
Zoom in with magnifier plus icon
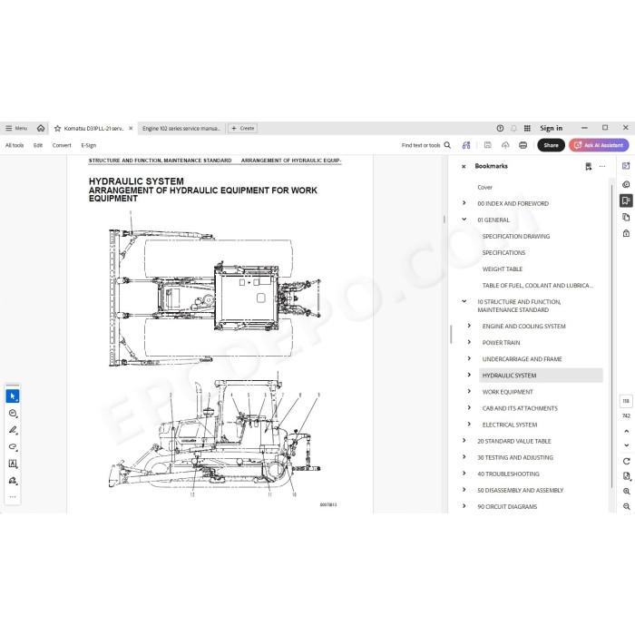coord(627,492)
